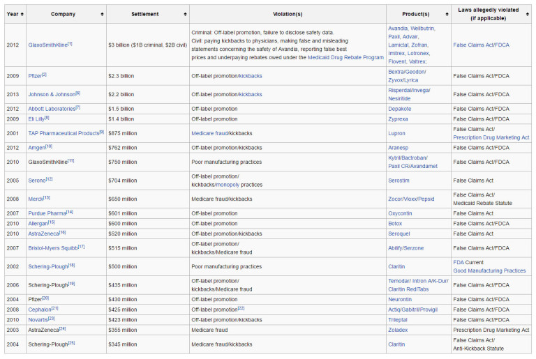Sort by Laws allegedly violated column arrows

click(x=527, y=14)
